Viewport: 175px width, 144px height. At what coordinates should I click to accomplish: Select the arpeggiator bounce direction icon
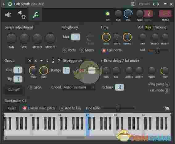(53, 61)
